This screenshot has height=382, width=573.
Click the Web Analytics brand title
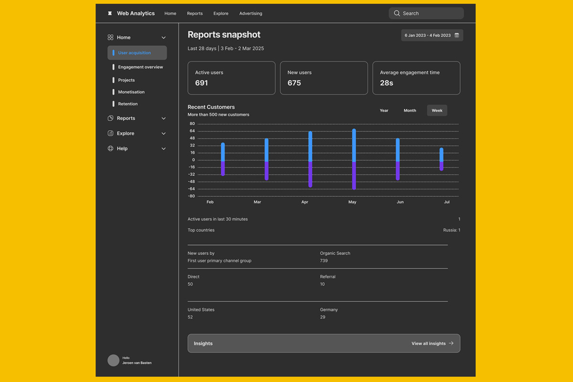pyautogui.click(x=136, y=13)
